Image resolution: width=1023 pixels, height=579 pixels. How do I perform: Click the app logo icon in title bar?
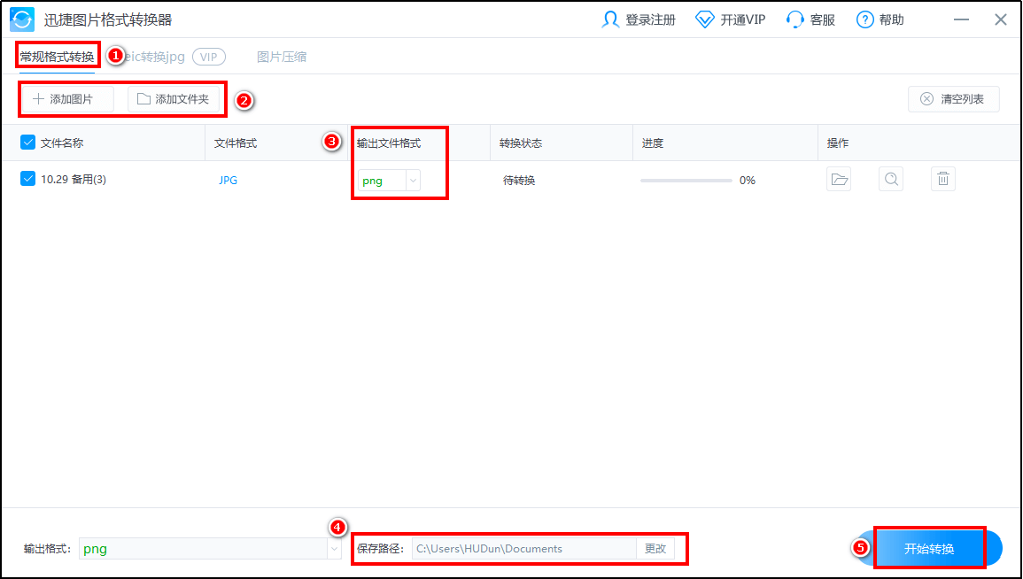22,19
